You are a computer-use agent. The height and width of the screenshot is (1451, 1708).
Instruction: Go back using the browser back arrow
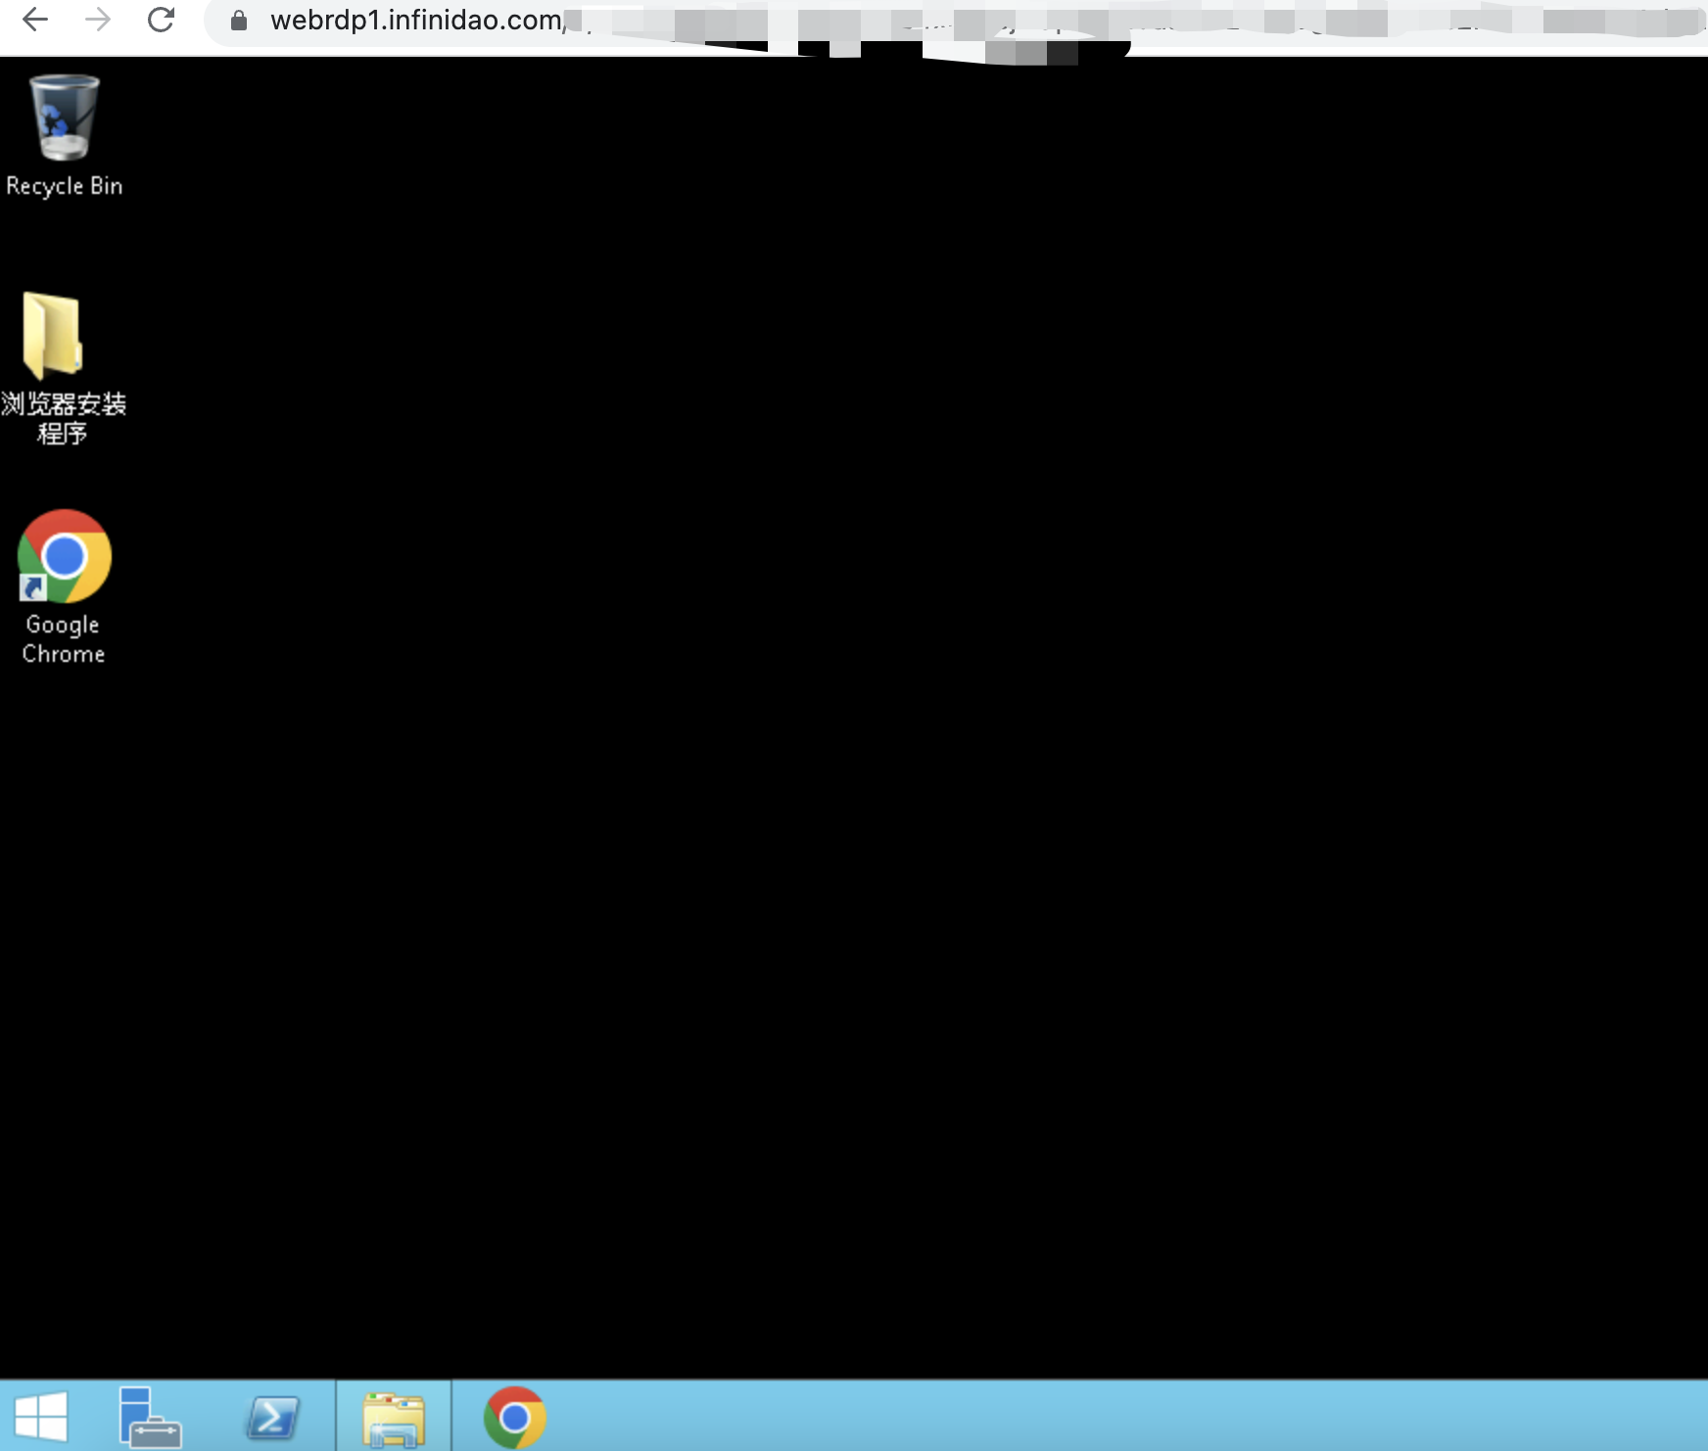[35, 20]
